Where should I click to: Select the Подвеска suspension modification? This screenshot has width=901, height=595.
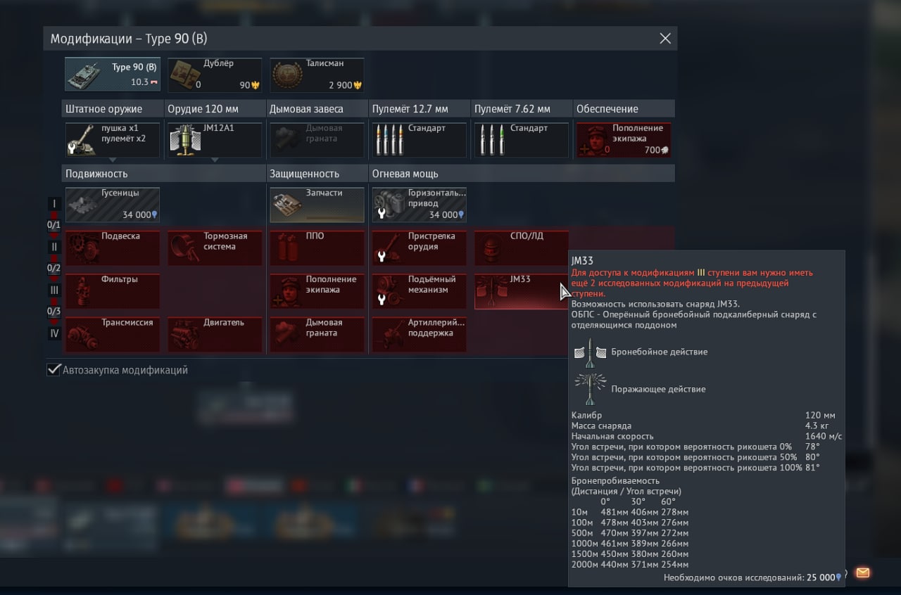coord(113,248)
